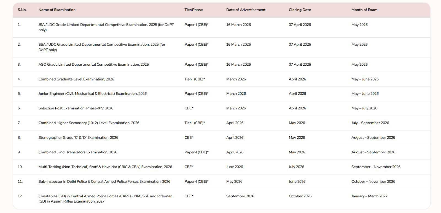Click the 'S.No.' column header
441x213 pixels.
point(22,10)
